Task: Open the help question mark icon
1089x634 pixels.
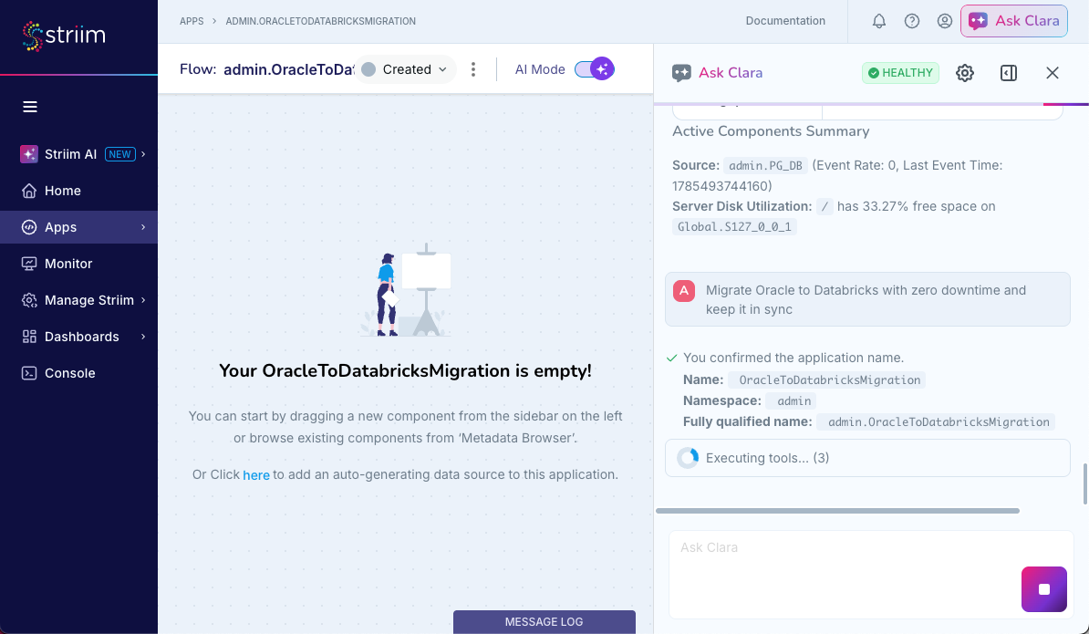Action: point(912,22)
